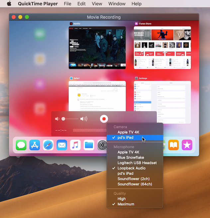
Task: Open the Apple menu
Action: click(x=9, y=3)
